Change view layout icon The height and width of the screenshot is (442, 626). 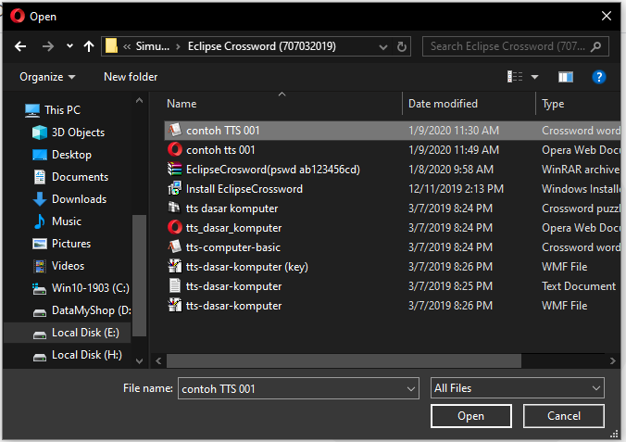(515, 76)
